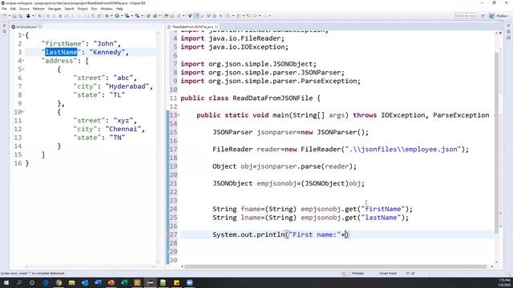This screenshot has height=288, width=513.
Task: Open the Refactor menu
Action: (x=38, y=9)
